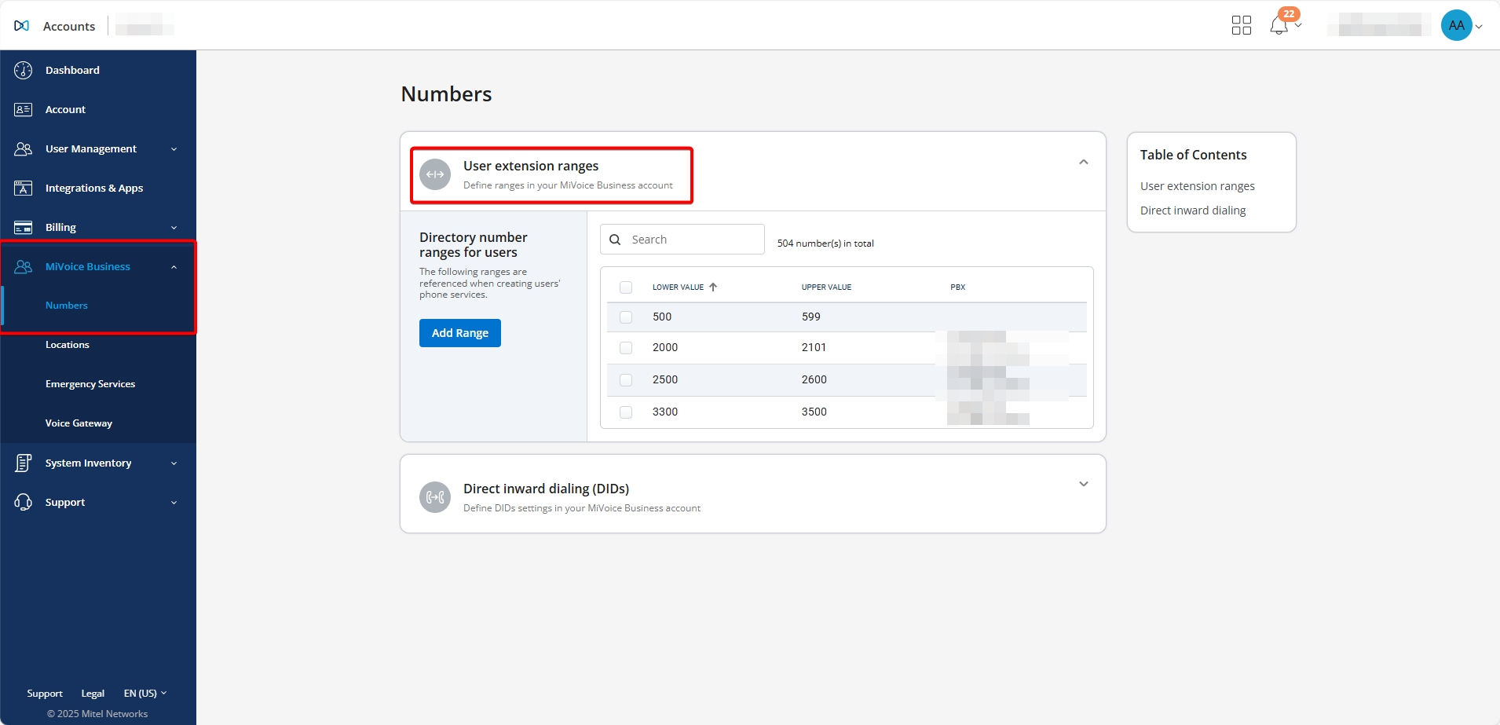Click the search magnifier icon
1500x725 pixels.
pyautogui.click(x=616, y=240)
